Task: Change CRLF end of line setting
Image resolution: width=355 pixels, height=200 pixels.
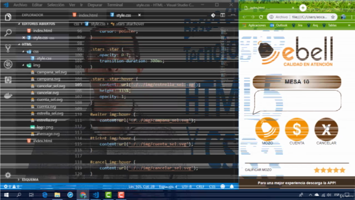Action: 200,187
